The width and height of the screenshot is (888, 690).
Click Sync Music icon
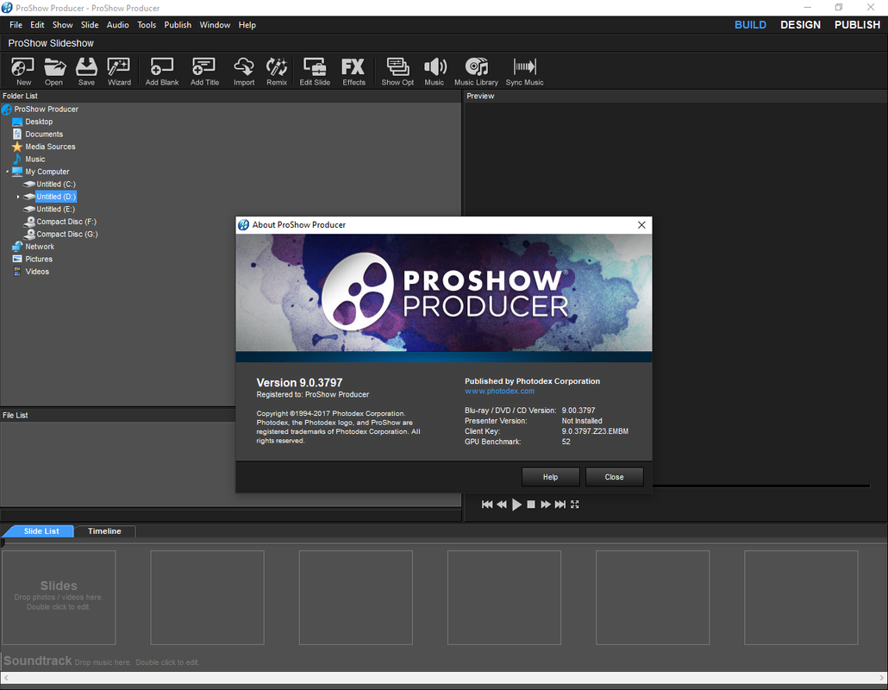524,72
